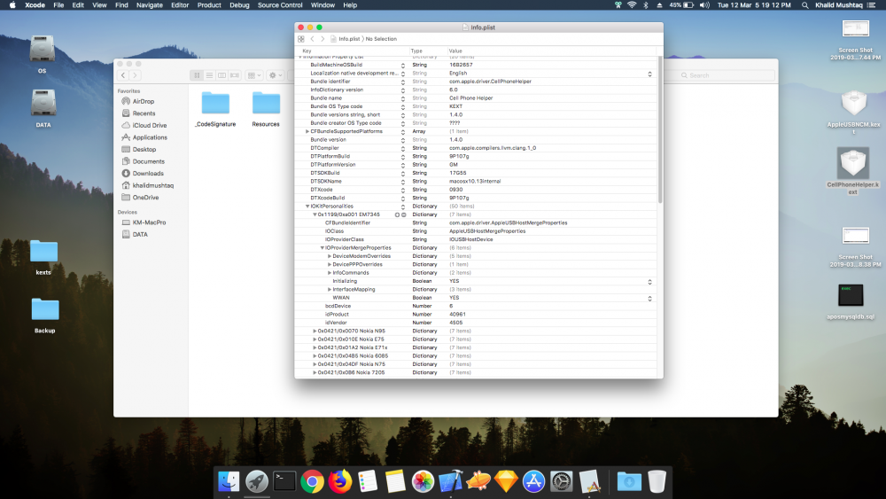Viewport: 886px width, 499px height.
Task: Open System Preferences from the Dock
Action: 561,481
